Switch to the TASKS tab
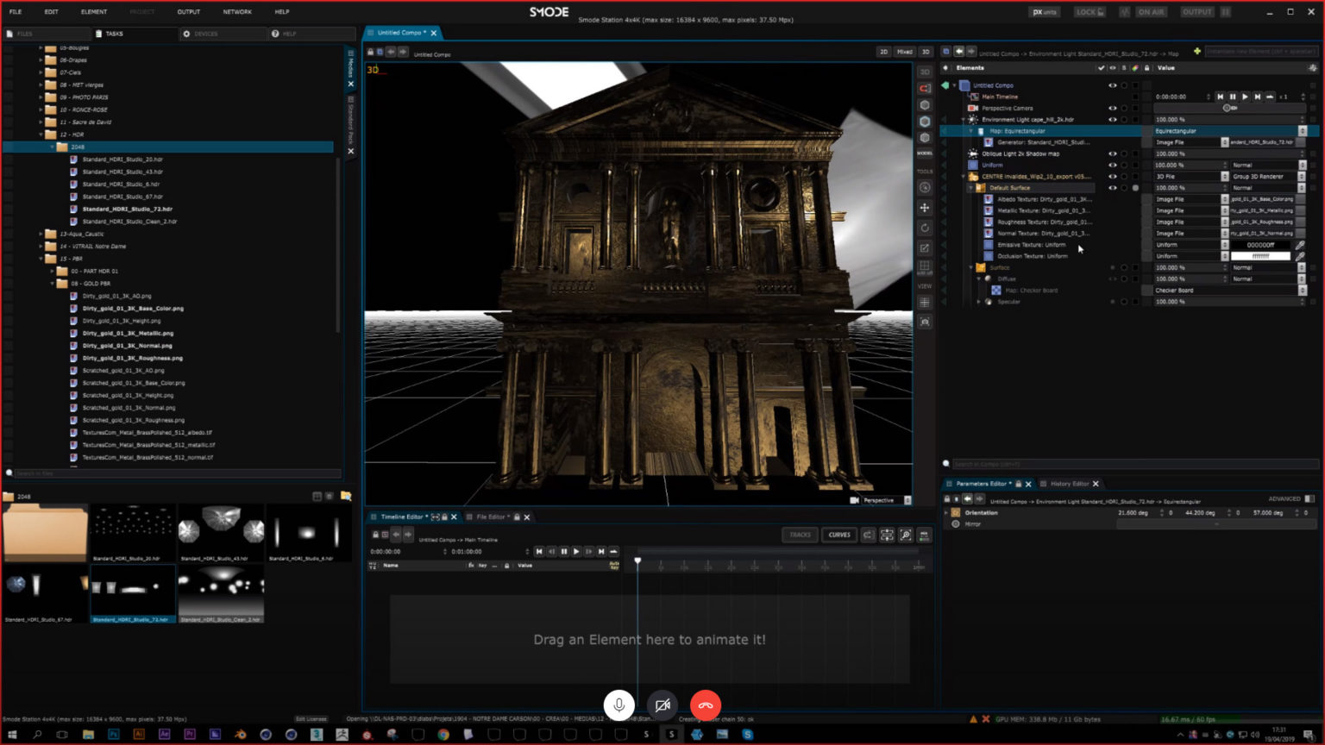The height and width of the screenshot is (745, 1325). point(135,34)
